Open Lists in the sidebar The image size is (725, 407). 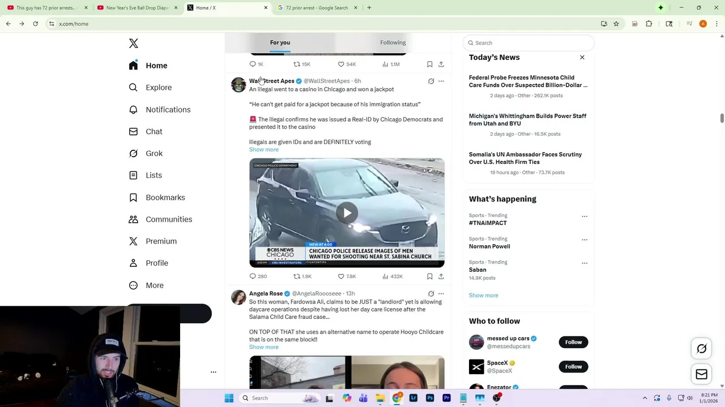146,175
